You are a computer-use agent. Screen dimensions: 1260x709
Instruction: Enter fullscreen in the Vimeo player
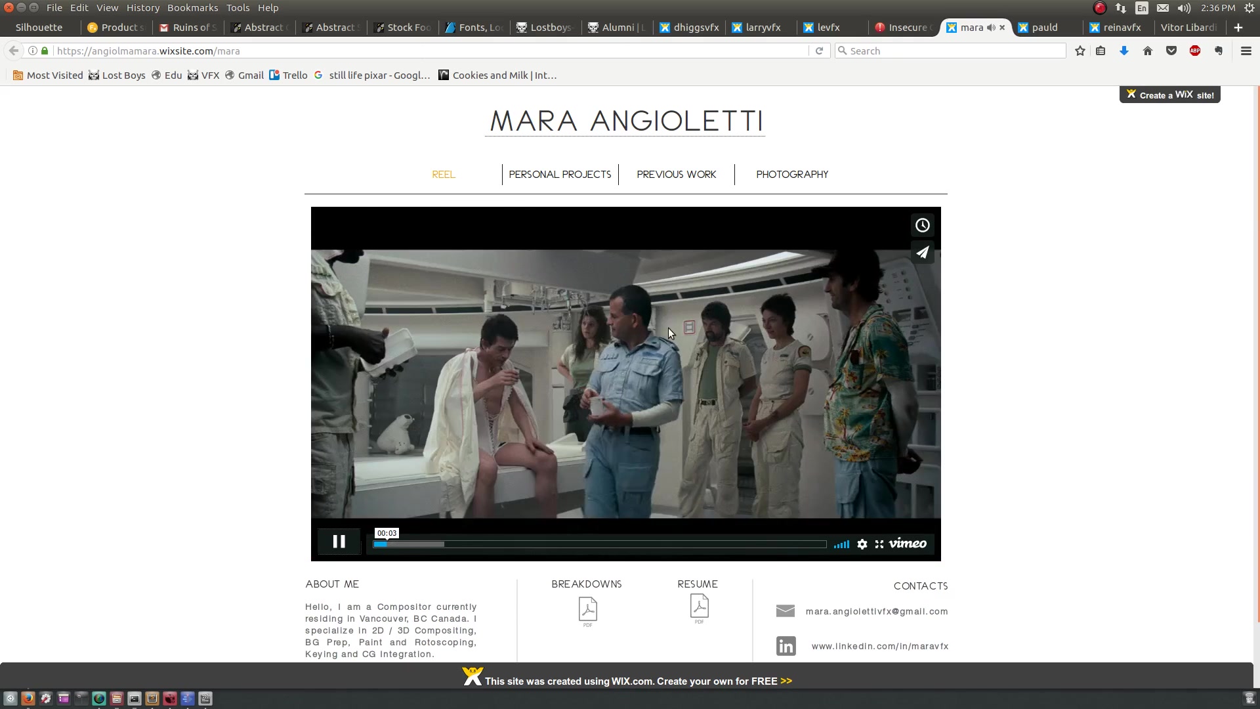pyautogui.click(x=879, y=544)
